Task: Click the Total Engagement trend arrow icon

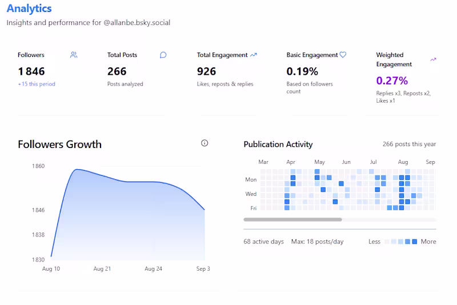Action: [254, 55]
